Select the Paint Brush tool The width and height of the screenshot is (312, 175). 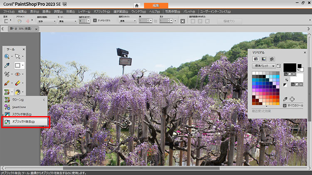[x=7, y=83]
